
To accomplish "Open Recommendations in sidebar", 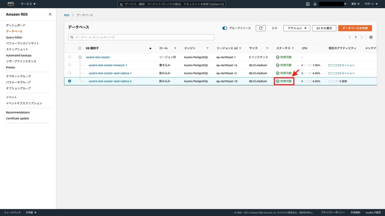I will (18, 112).
